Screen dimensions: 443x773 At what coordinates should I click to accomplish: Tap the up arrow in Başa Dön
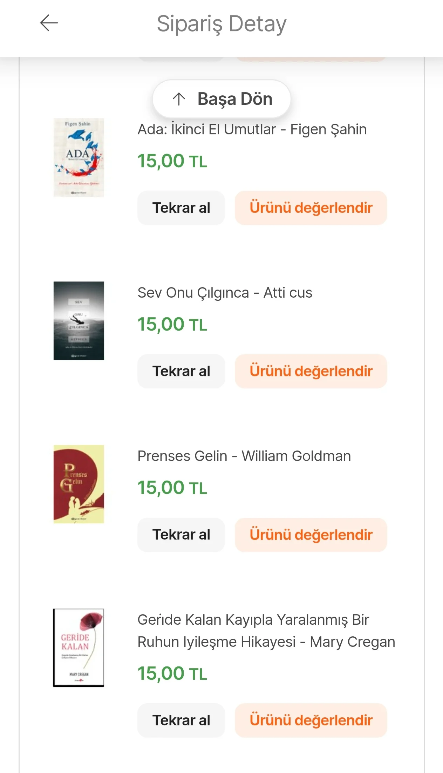click(x=179, y=99)
